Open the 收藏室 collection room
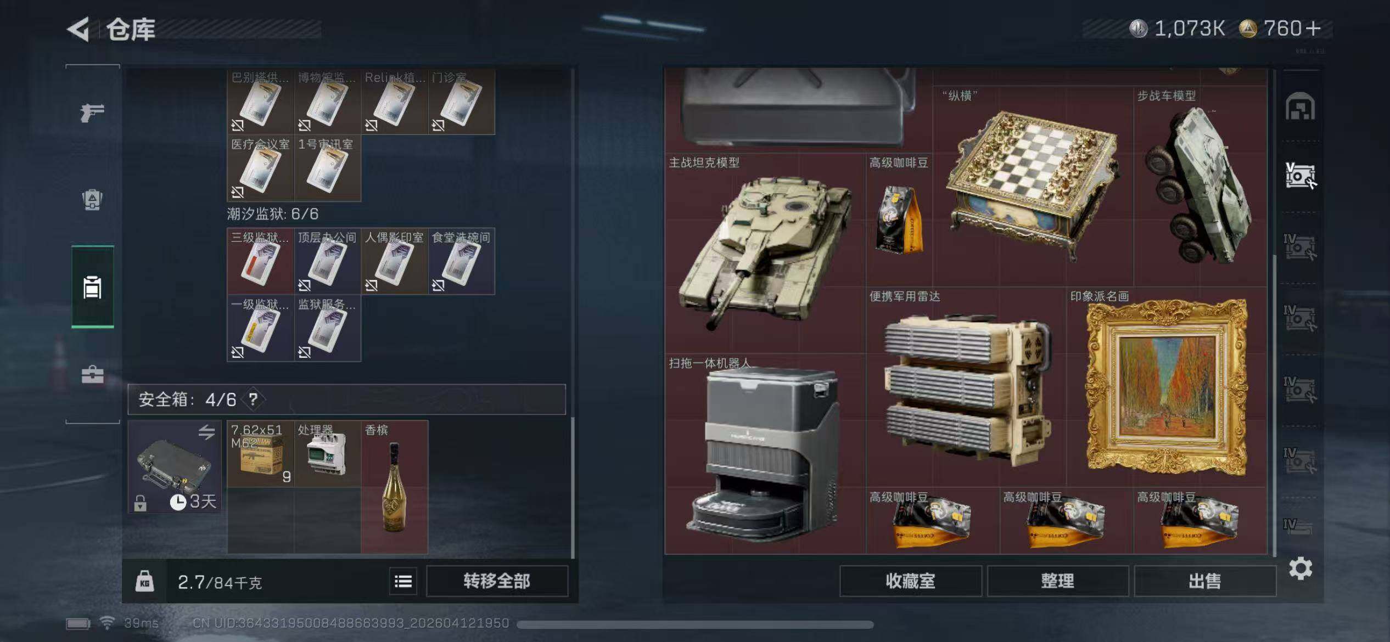This screenshot has height=642, width=1390. tap(910, 581)
